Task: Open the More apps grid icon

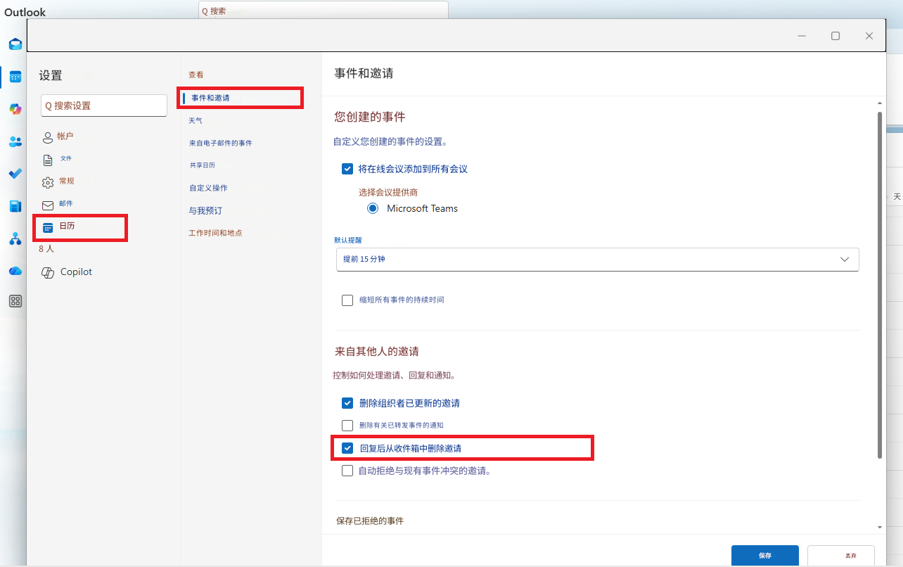Action: (15, 302)
